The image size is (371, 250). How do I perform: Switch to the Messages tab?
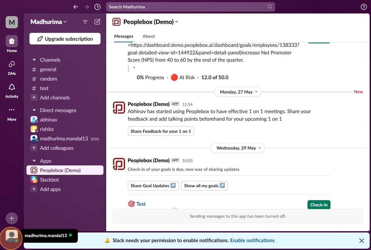tap(124, 36)
